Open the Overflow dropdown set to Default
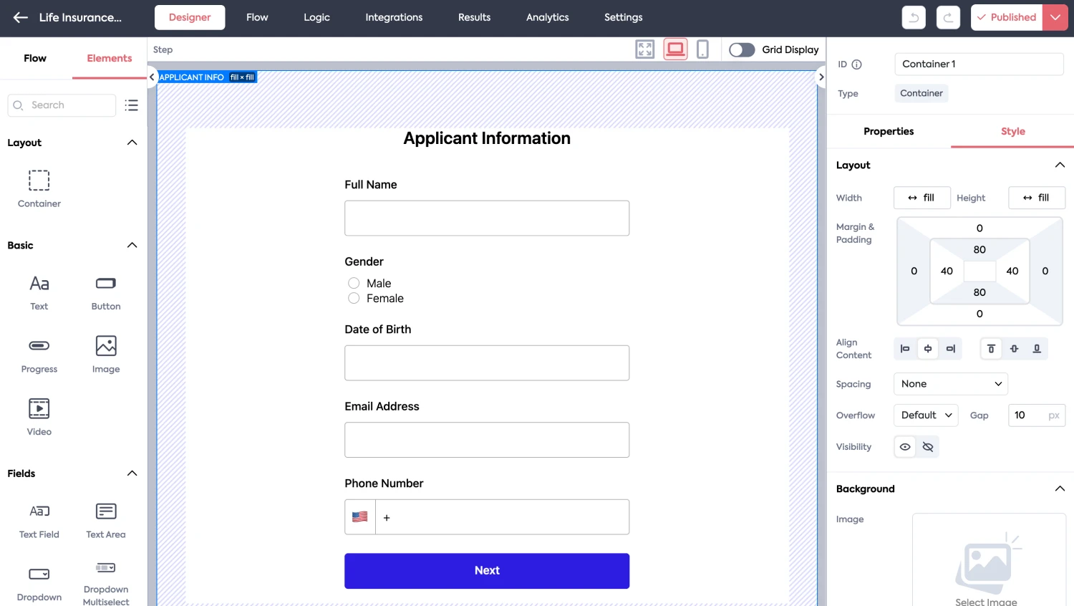Viewport: 1074px width, 606px height. tap(925, 415)
